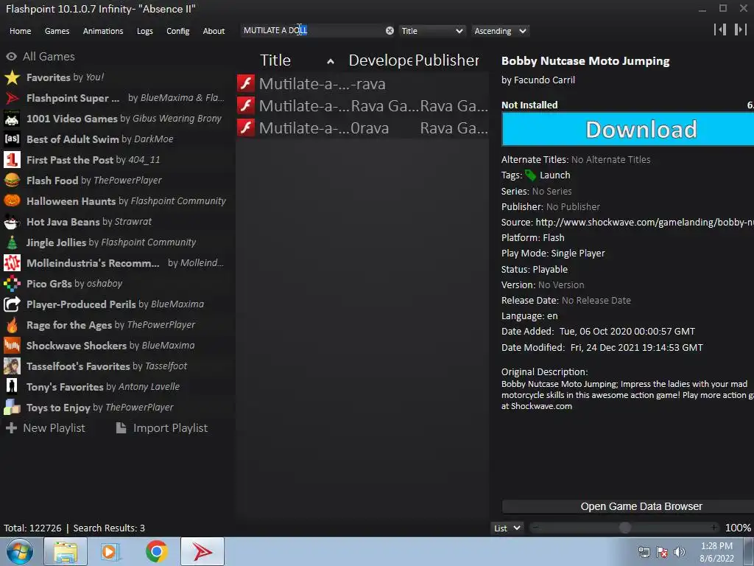Toggle the Title column sort arrow

tap(331, 61)
